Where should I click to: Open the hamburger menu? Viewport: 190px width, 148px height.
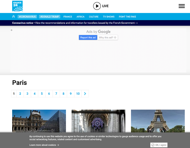pos(182,6)
